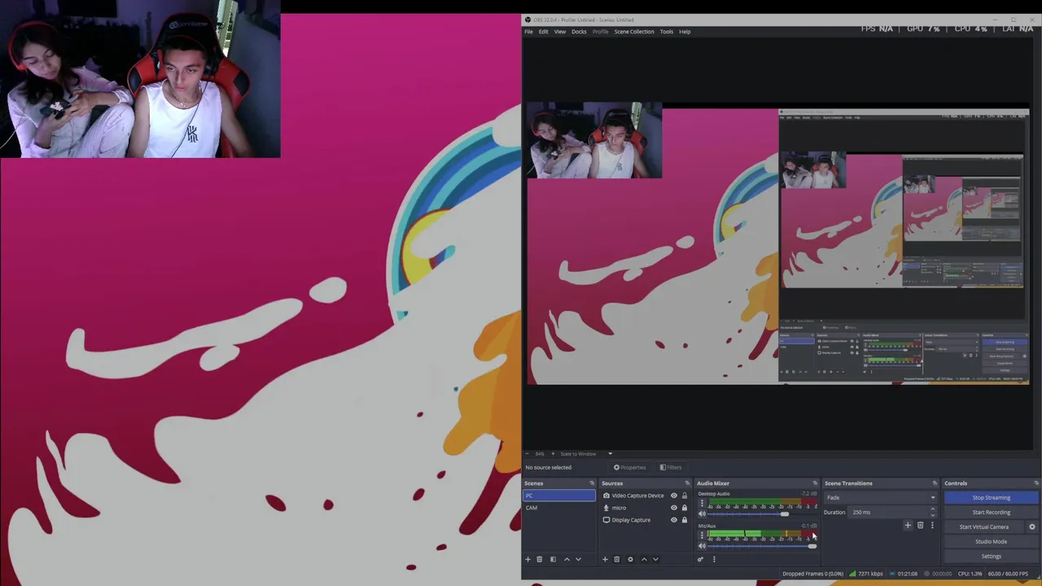Mute Desktop Audio speaker icon
The width and height of the screenshot is (1042, 586).
702,514
